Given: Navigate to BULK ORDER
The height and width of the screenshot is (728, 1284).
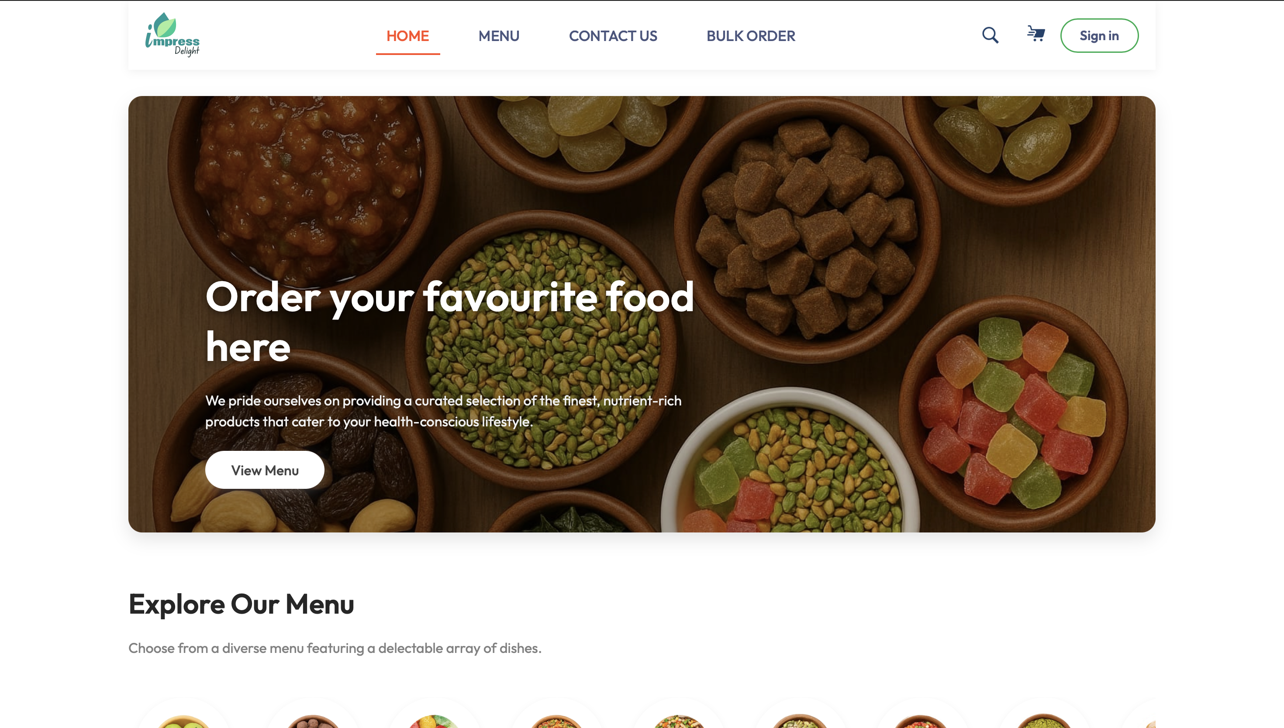Looking at the screenshot, I should point(750,36).
